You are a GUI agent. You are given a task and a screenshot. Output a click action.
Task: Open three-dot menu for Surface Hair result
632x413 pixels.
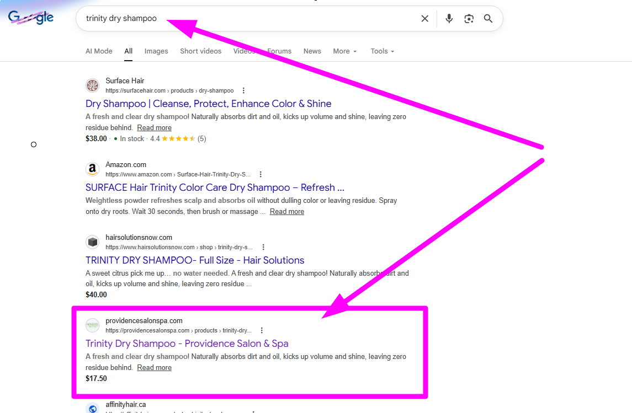coord(243,90)
